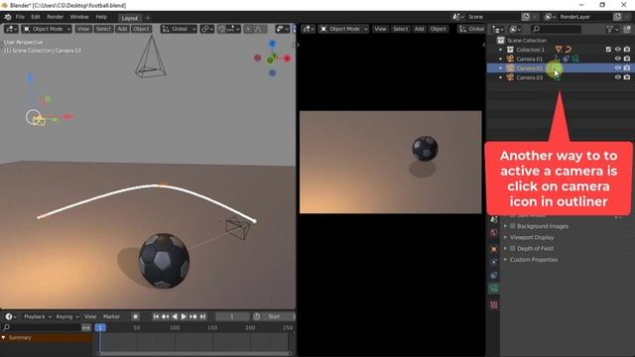Click the Scene selector icon
This screenshot has width=635, height=357.
click(458, 17)
